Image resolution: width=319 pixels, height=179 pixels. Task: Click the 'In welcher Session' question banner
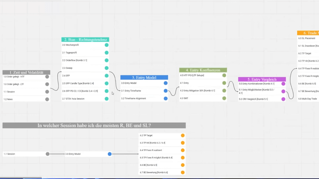click(x=94, y=125)
